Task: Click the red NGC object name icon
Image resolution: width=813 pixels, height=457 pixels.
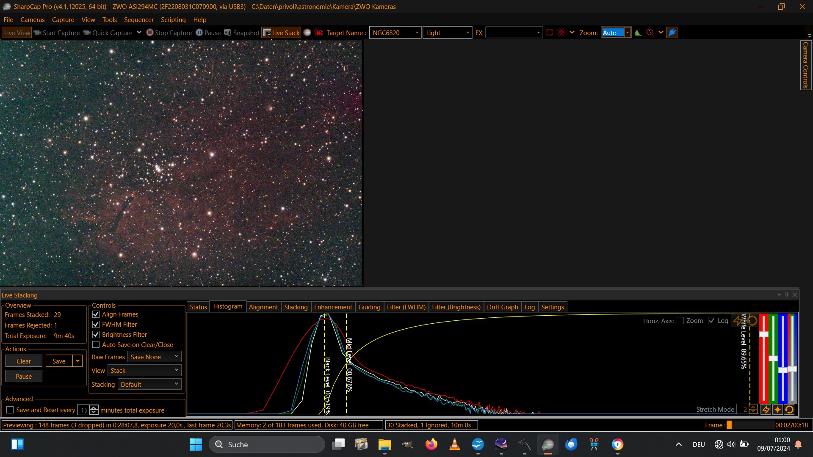Action: [319, 33]
